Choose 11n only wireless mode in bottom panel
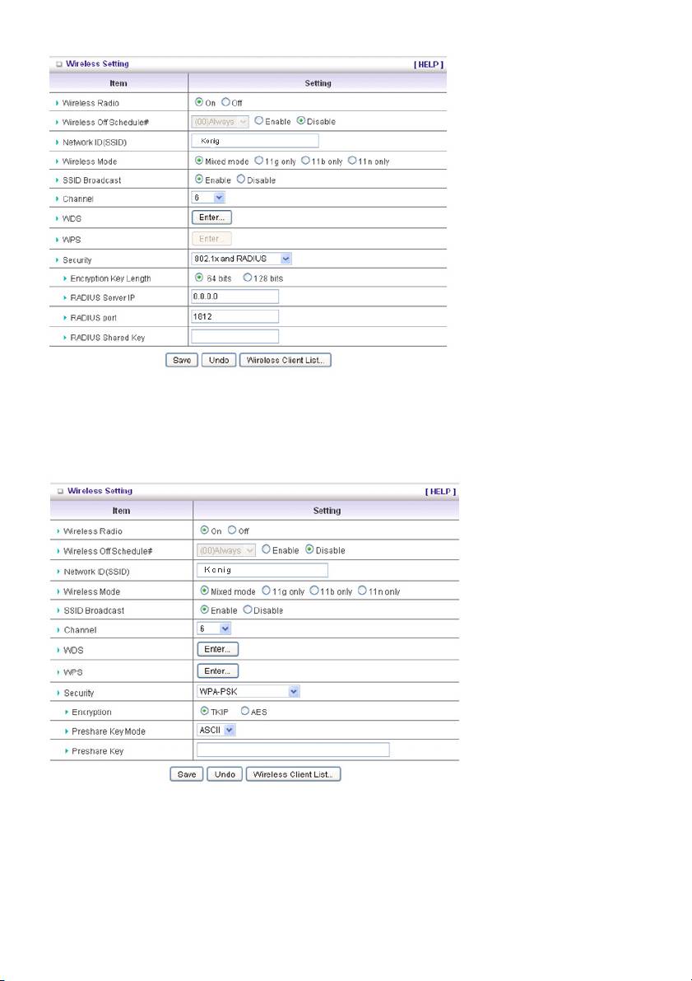The width and height of the screenshot is (692, 981). coord(363,591)
